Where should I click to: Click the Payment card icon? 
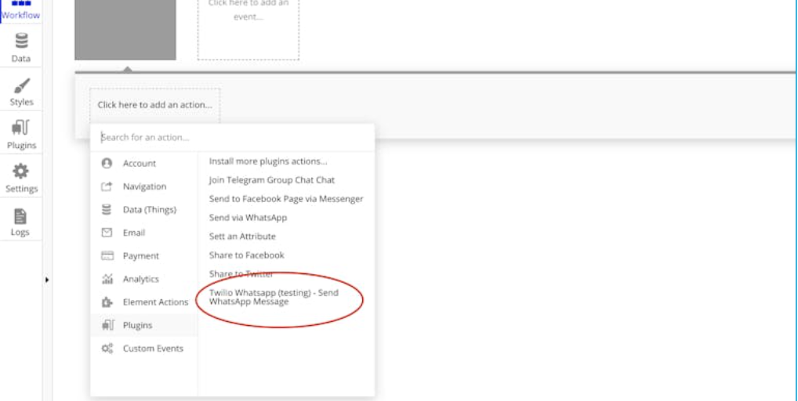coord(107,255)
